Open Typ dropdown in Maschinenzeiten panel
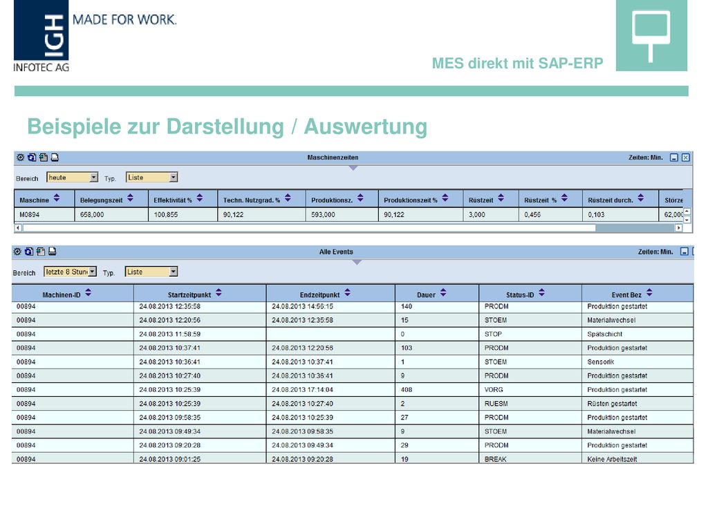The width and height of the screenshot is (708, 531). point(151,178)
